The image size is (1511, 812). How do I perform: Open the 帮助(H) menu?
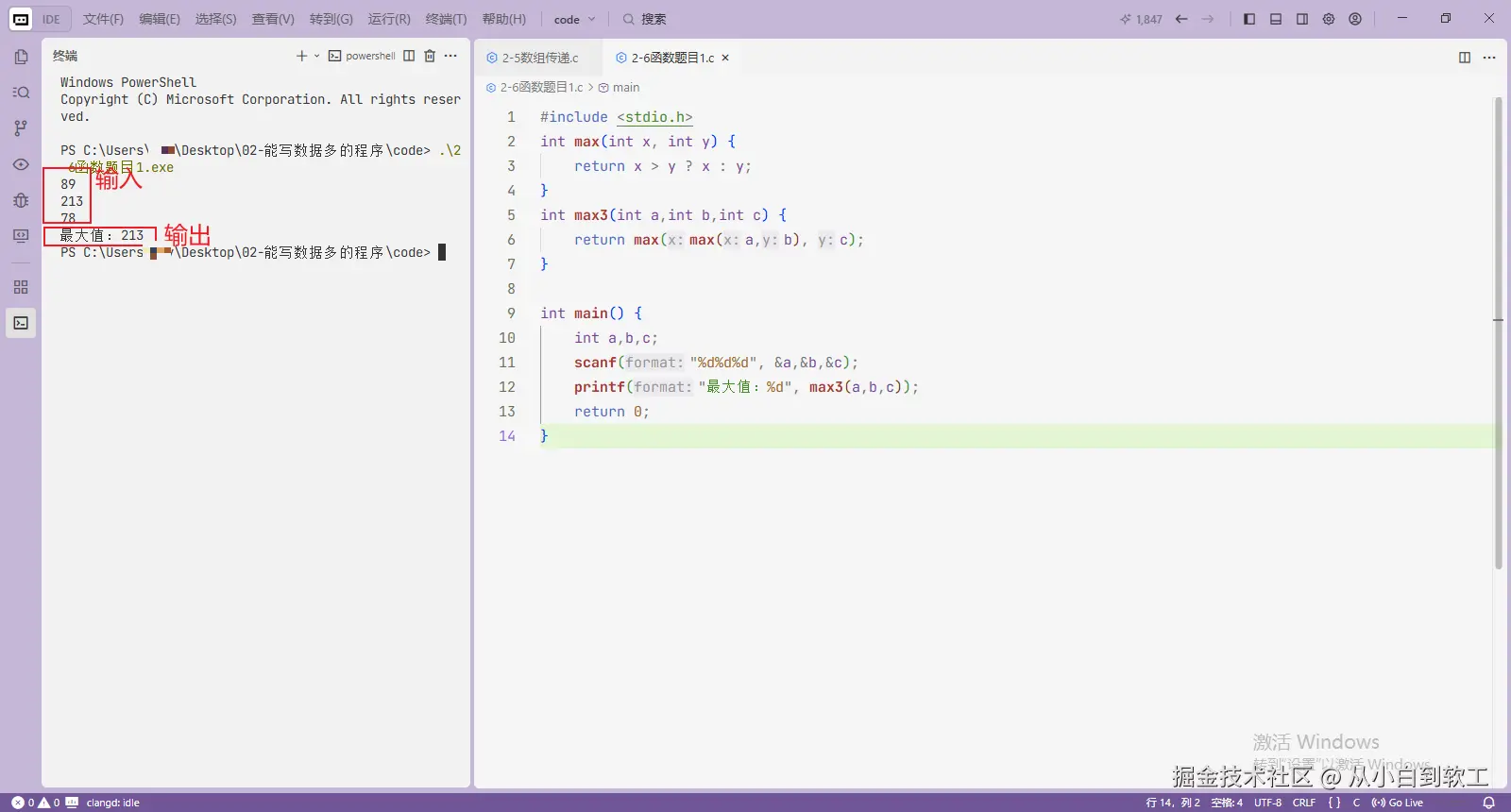click(x=504, y=19)
